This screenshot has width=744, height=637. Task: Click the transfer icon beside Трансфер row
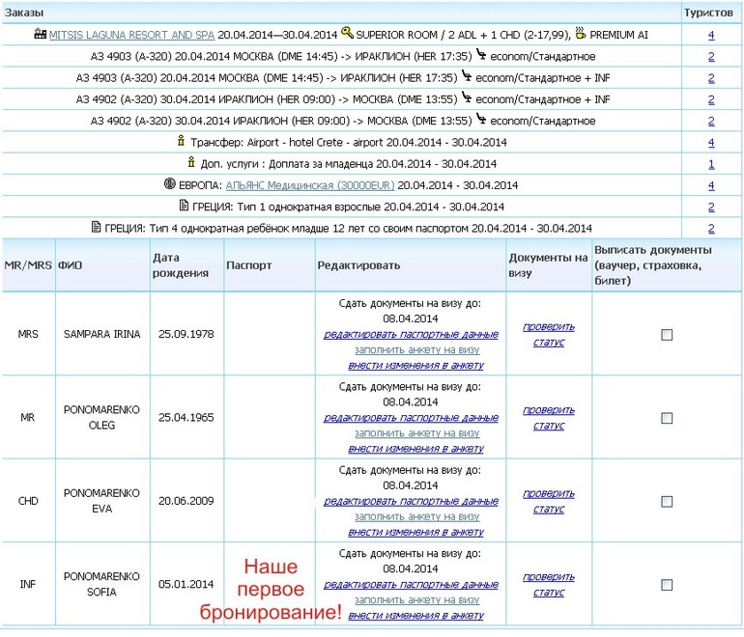pos(181,141)
